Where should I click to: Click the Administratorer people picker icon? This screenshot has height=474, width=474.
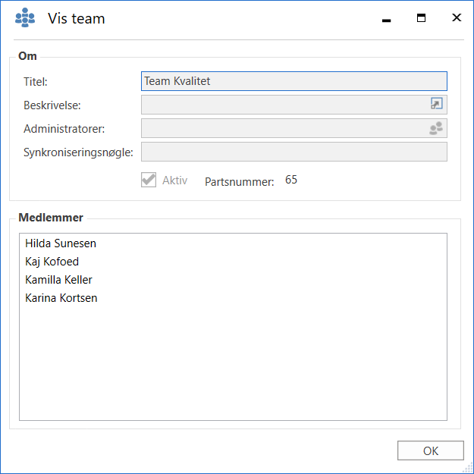[x=436, y=128]
